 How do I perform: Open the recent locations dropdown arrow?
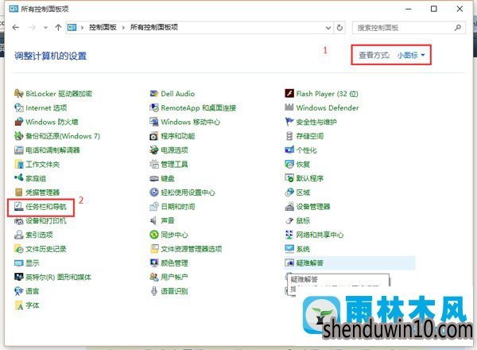[x=45, y=28]
